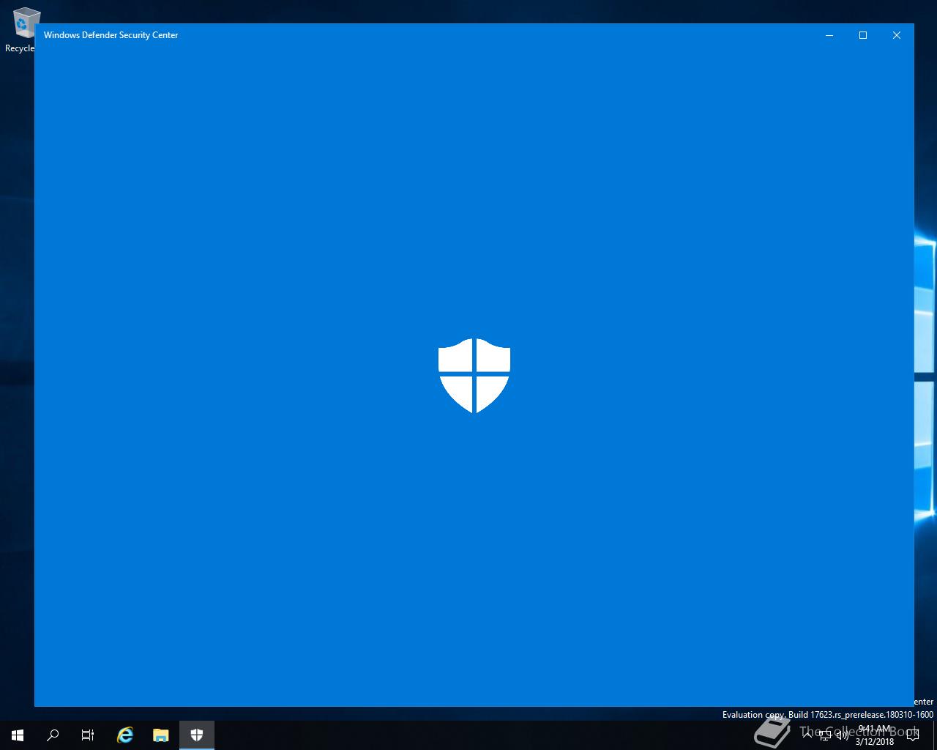Open volume control tray icon
This screenshot has width=937, height=750.
pos(842,735)
